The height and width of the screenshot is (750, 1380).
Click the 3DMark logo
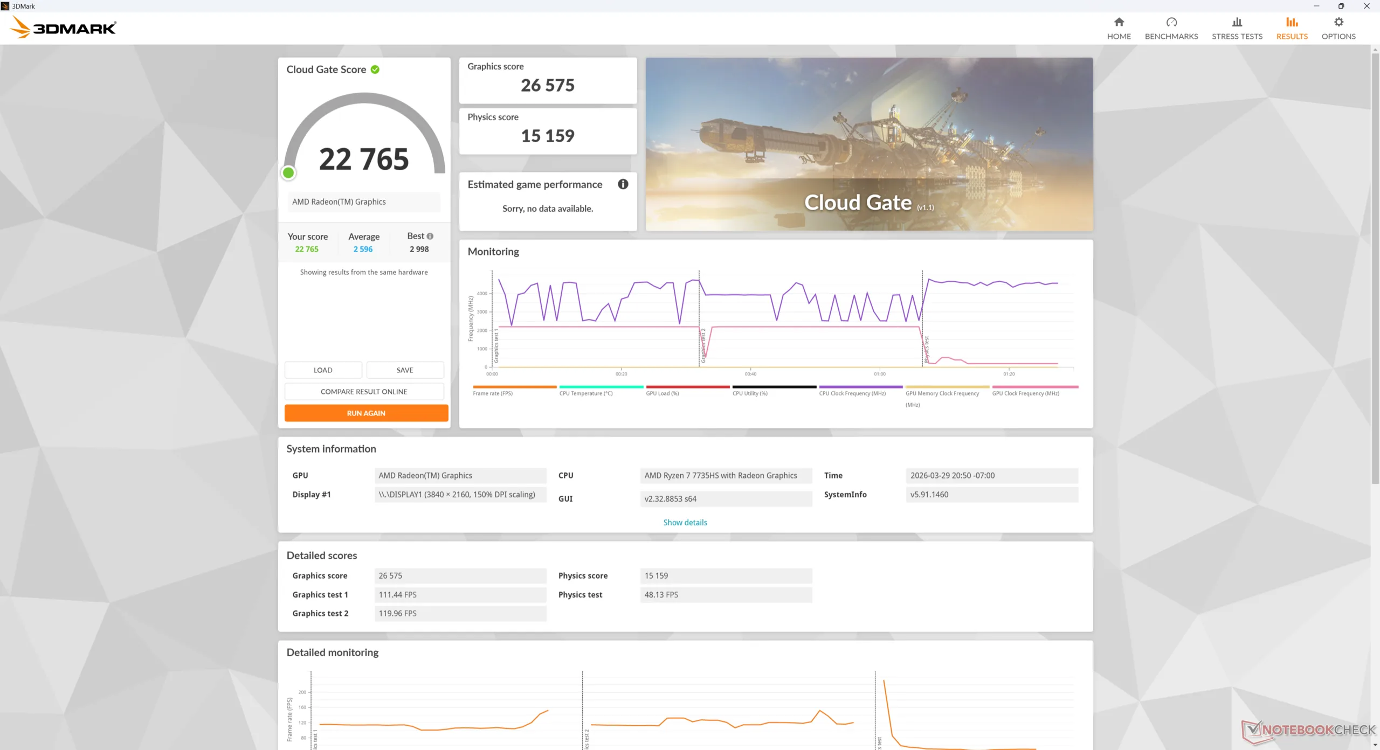click(x=64, y=27)
